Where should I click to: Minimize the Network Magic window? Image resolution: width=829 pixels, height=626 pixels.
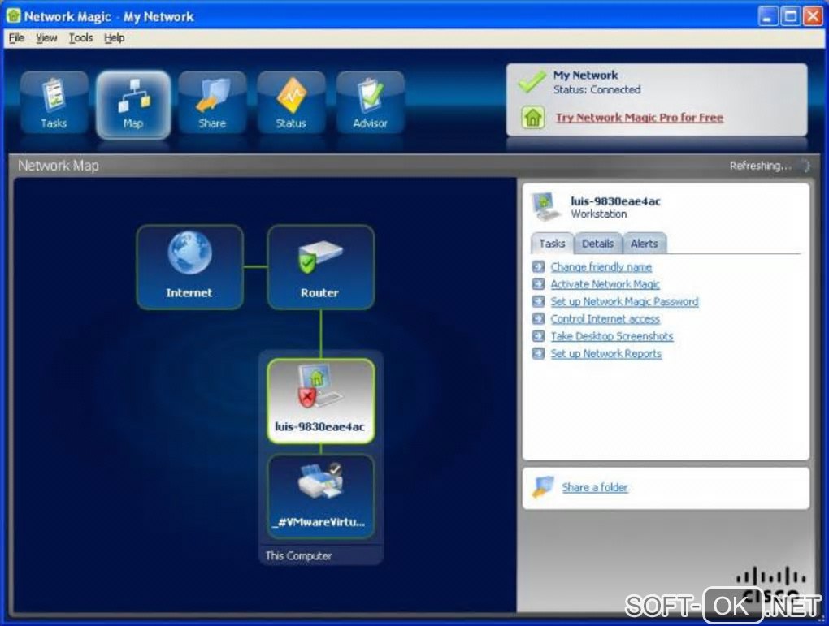(x=768, y=16)
